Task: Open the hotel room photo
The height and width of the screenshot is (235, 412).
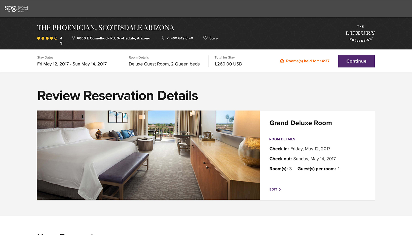Action: tap(148, 155)
